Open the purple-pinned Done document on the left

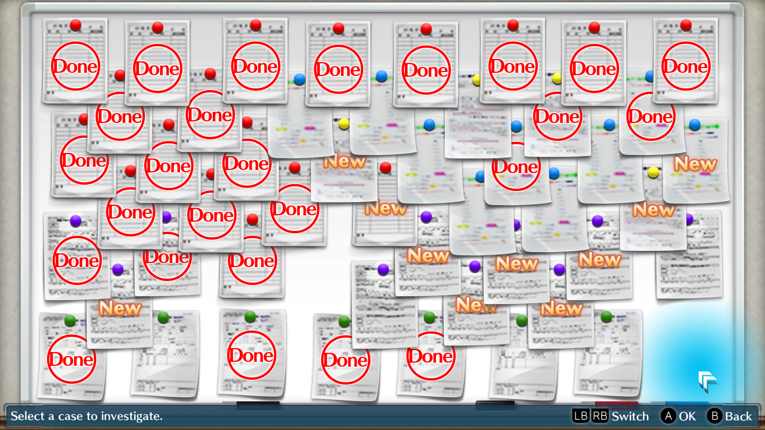(x=76, y=261)
